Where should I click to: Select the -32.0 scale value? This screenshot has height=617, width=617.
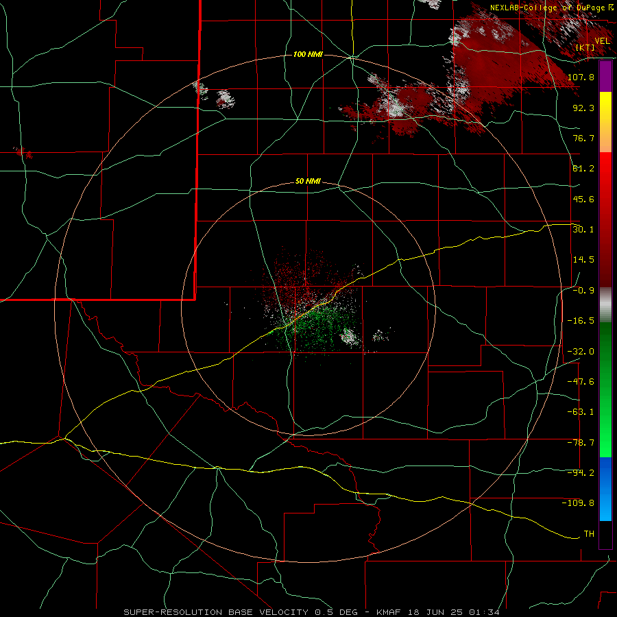(x=581, y=352)
